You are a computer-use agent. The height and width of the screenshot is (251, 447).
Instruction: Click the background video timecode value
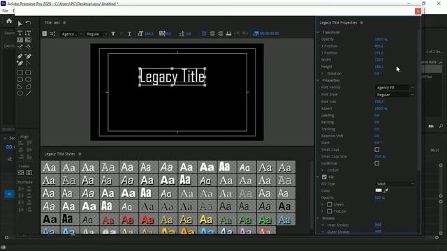tap(270, 33)
